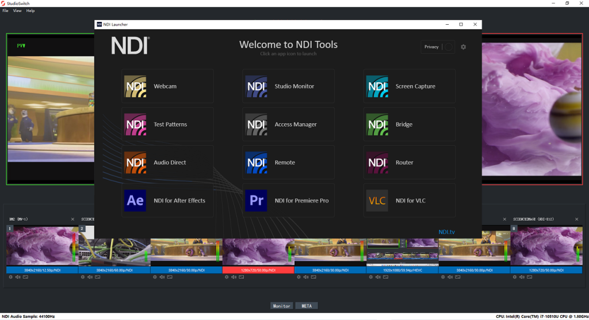
Task: Click the 1920x1080/59.94p/HEVC label
Action: (402, 270)
